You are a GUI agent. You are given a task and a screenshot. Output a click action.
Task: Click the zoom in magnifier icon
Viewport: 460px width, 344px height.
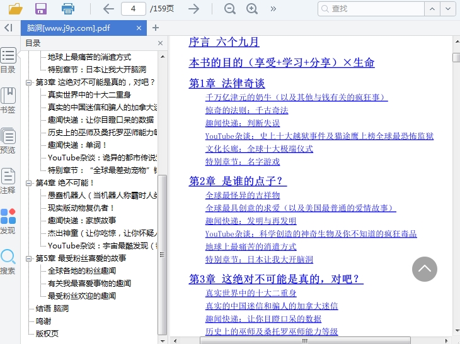click(252, 9)
